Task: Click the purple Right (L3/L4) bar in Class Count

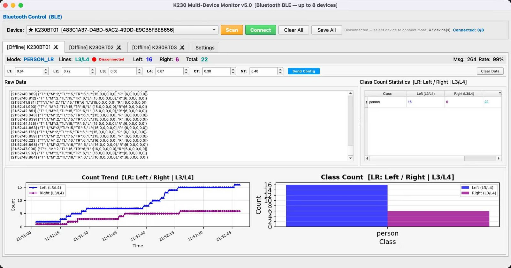Action: coord(438,219)
